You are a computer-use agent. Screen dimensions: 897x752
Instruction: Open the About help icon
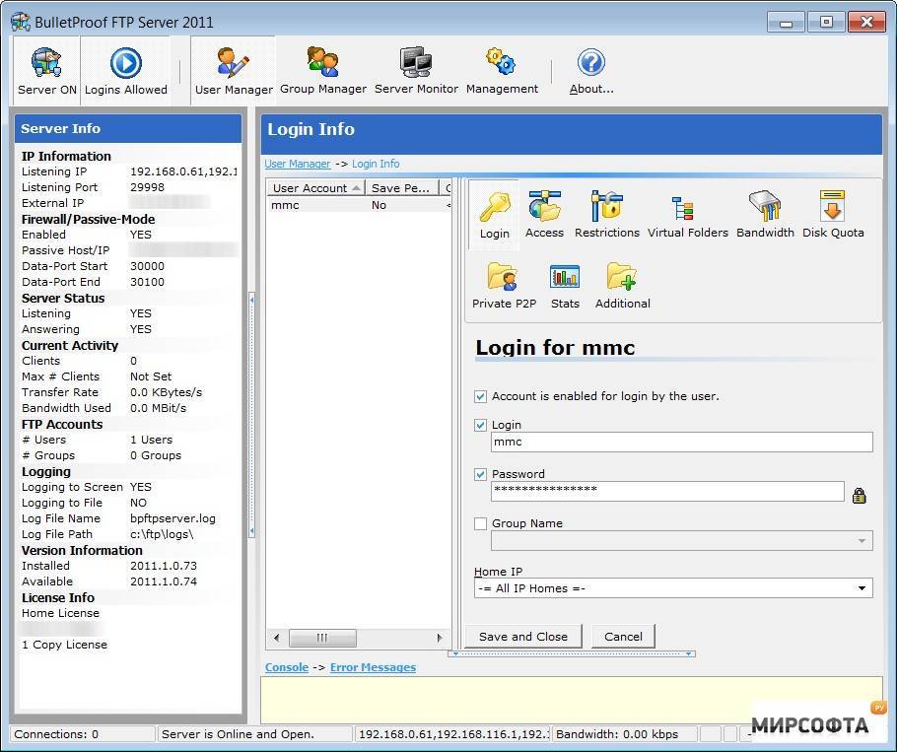click(x=591, y=62)
